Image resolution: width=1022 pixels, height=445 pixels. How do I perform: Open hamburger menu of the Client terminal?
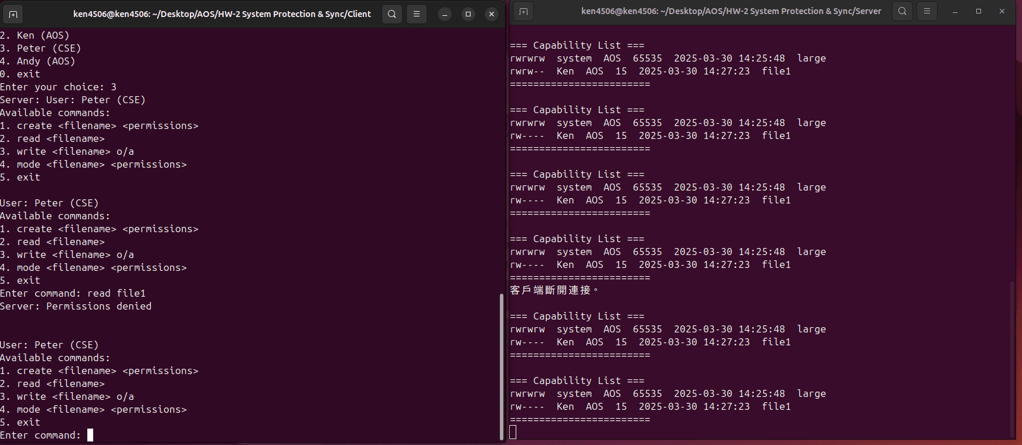pos(417,14)
